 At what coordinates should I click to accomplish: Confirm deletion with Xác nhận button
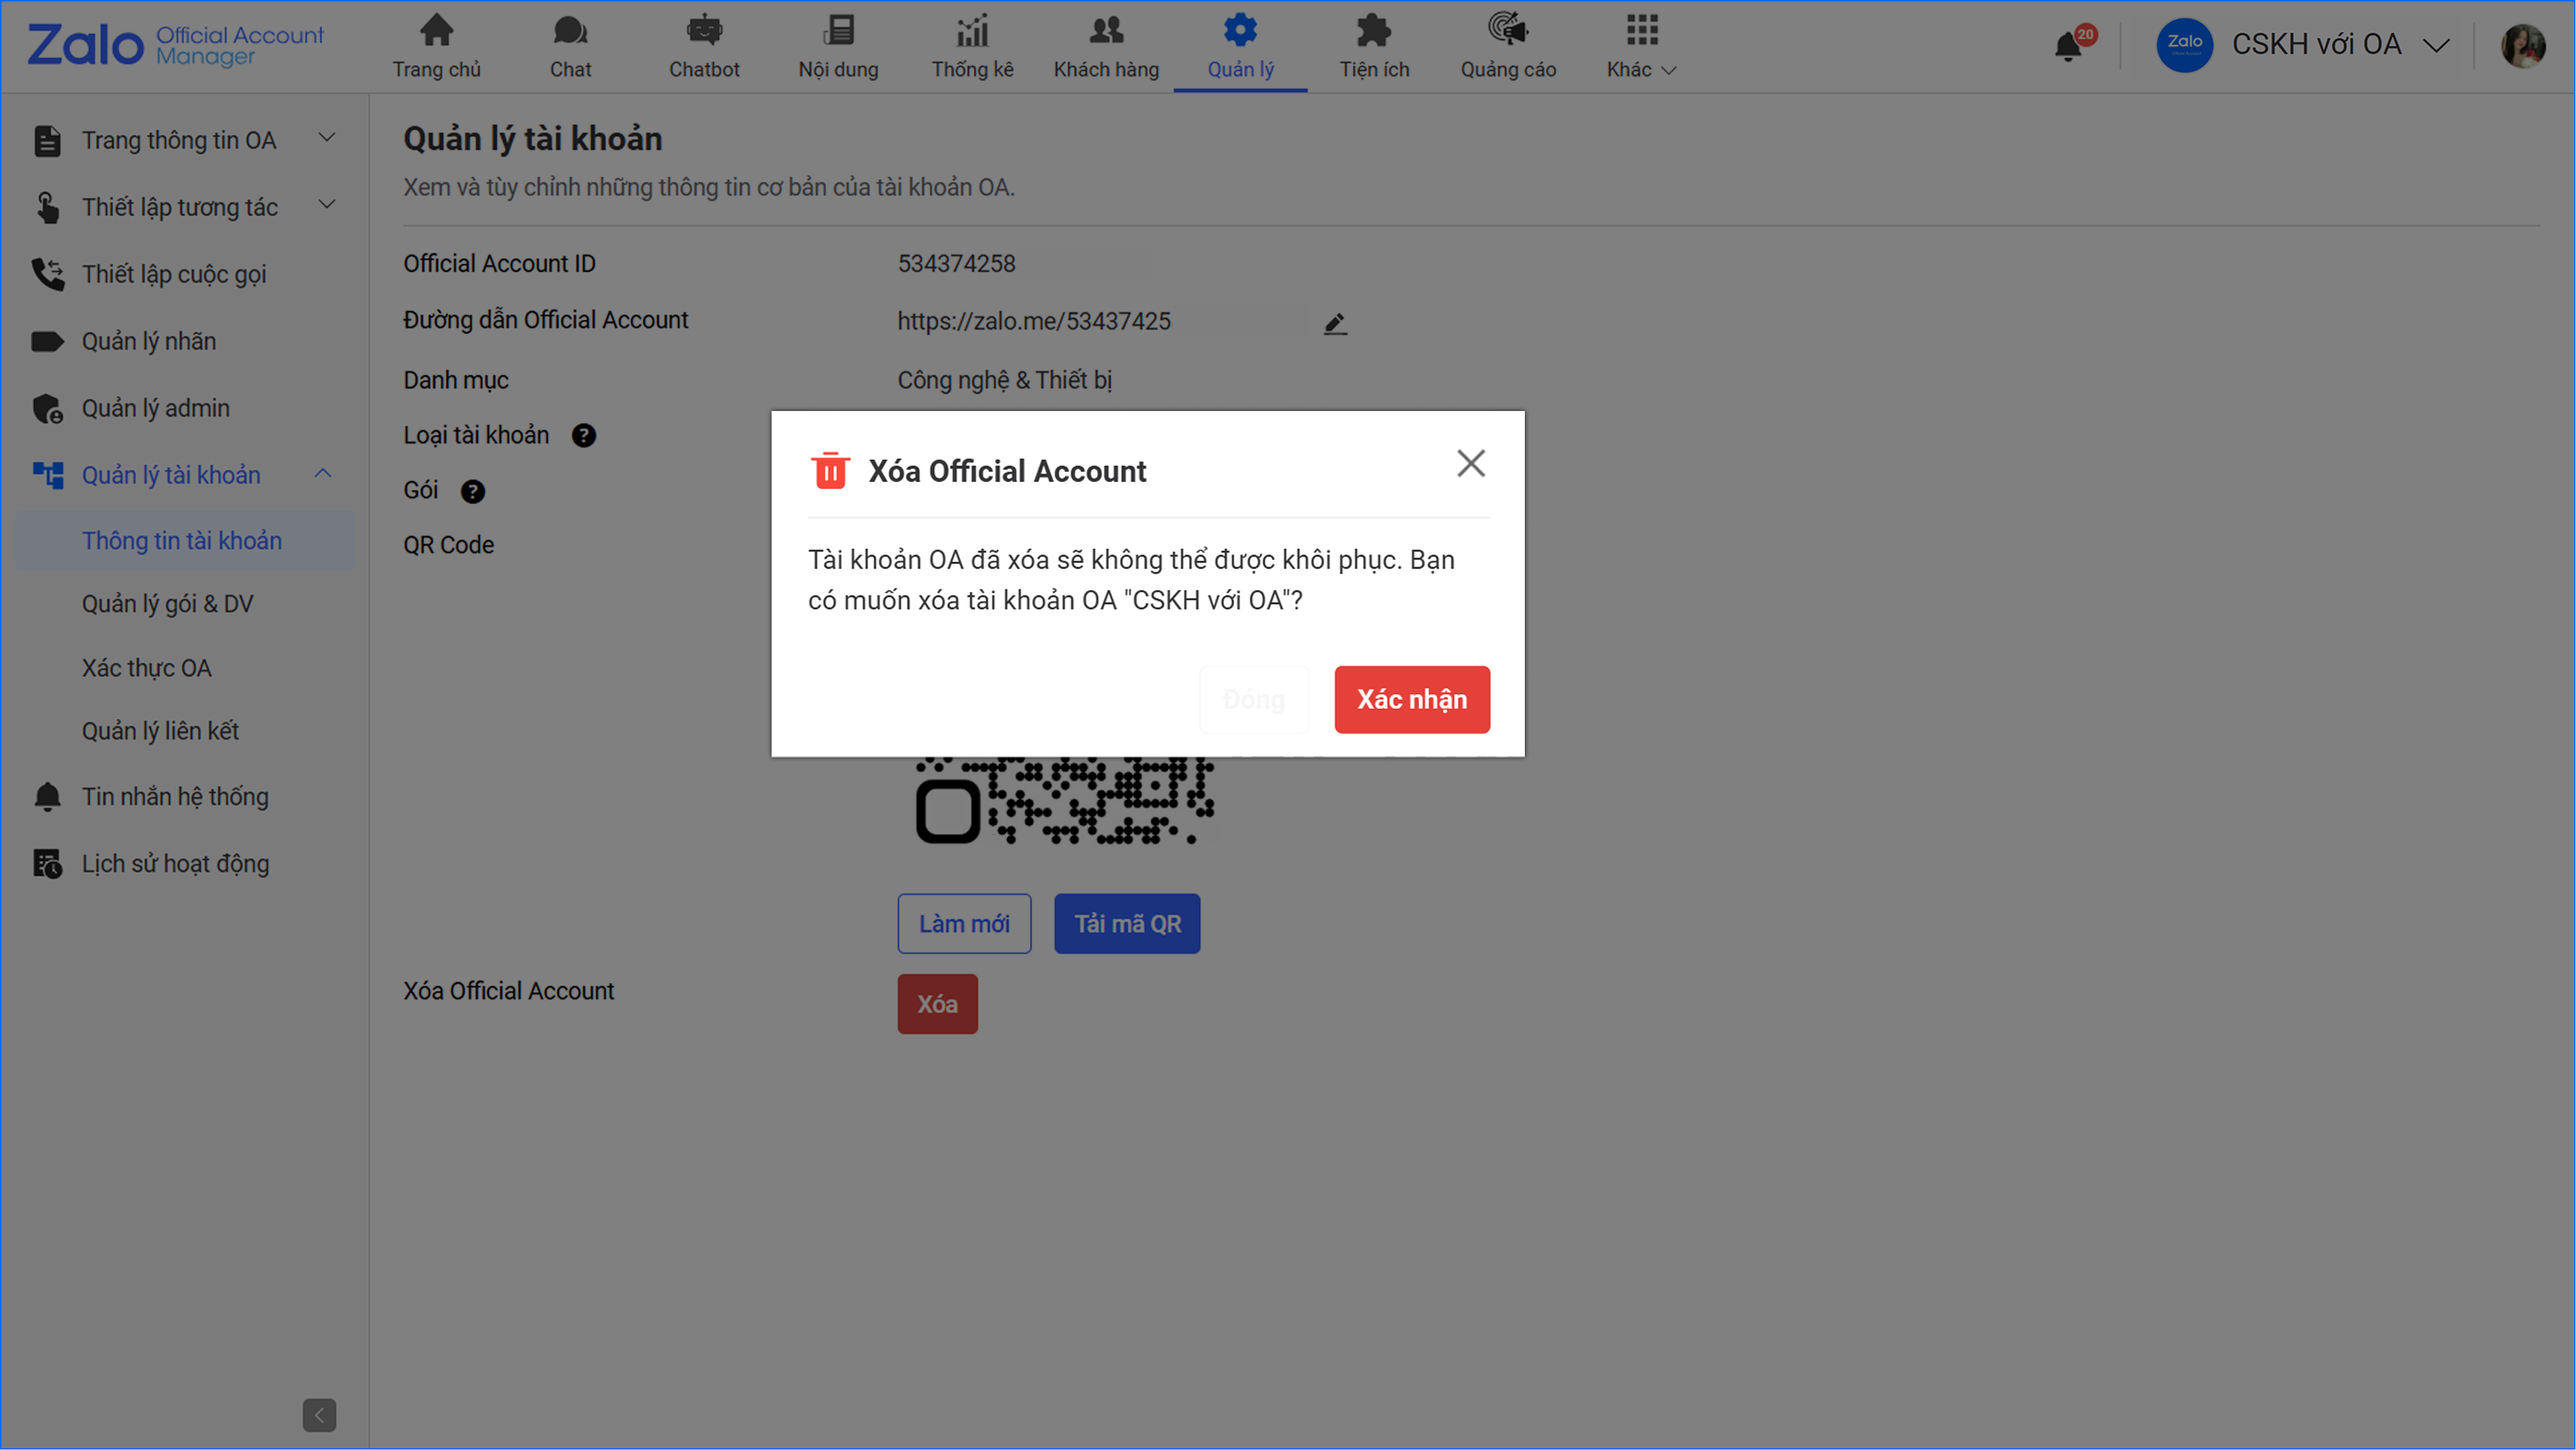pyautogui.click(x=1411, y=699)
